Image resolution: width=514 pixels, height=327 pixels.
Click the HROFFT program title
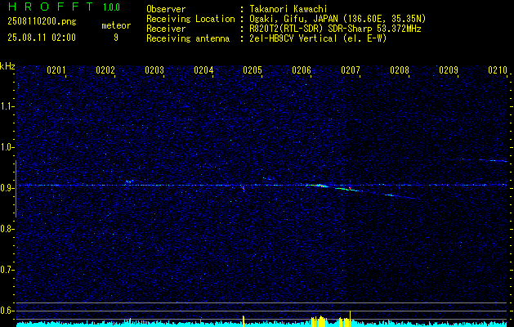(51, 7)
